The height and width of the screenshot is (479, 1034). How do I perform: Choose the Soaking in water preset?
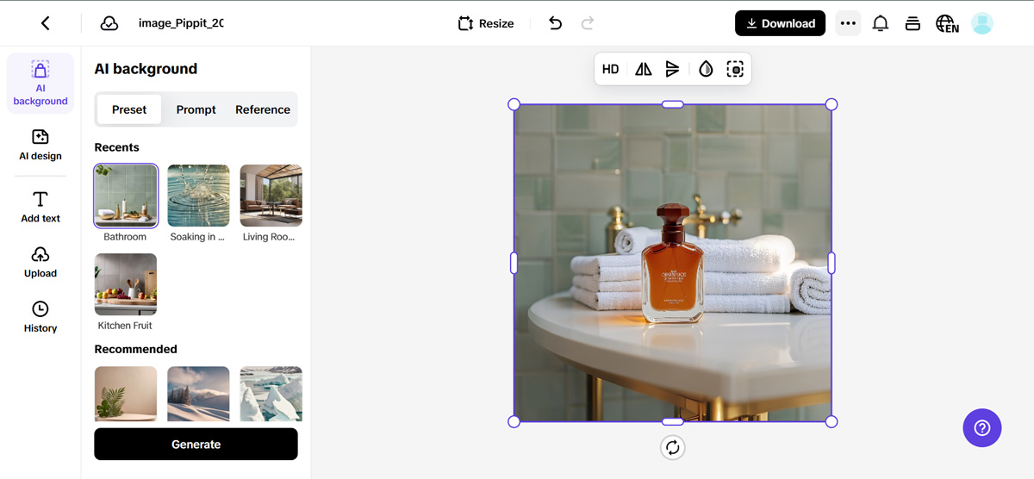199,196
